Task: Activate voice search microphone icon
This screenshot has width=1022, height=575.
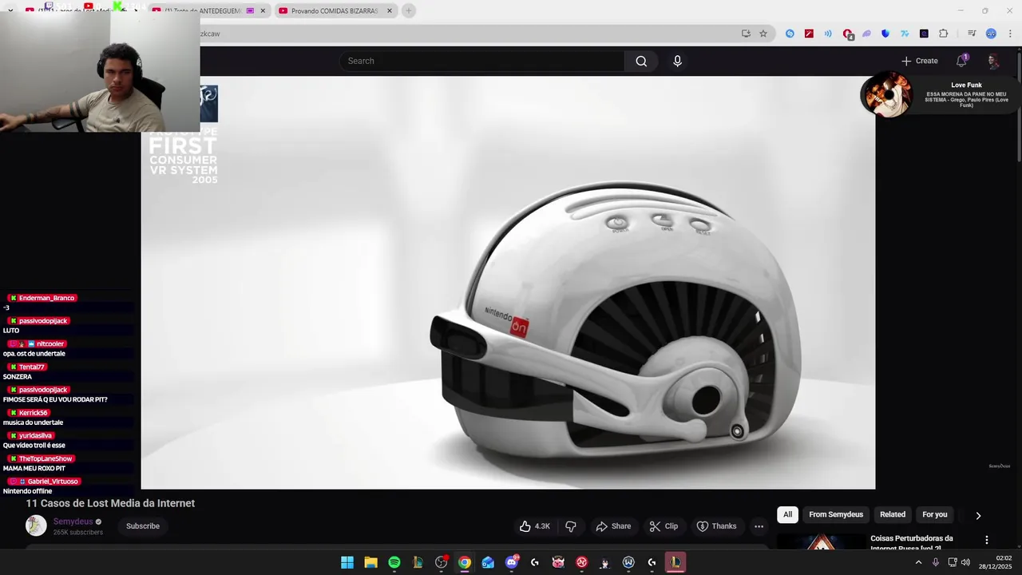Action: coord(677,61)
